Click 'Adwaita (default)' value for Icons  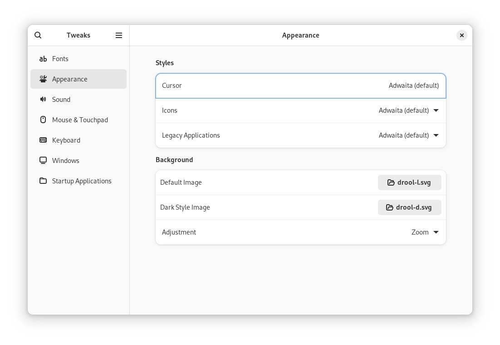pos(404,110)
